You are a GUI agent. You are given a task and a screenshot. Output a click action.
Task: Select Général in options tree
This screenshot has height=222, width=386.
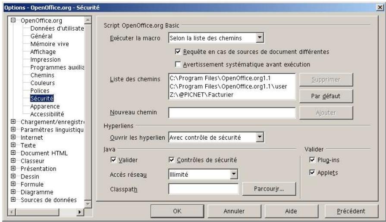point(41,36)
